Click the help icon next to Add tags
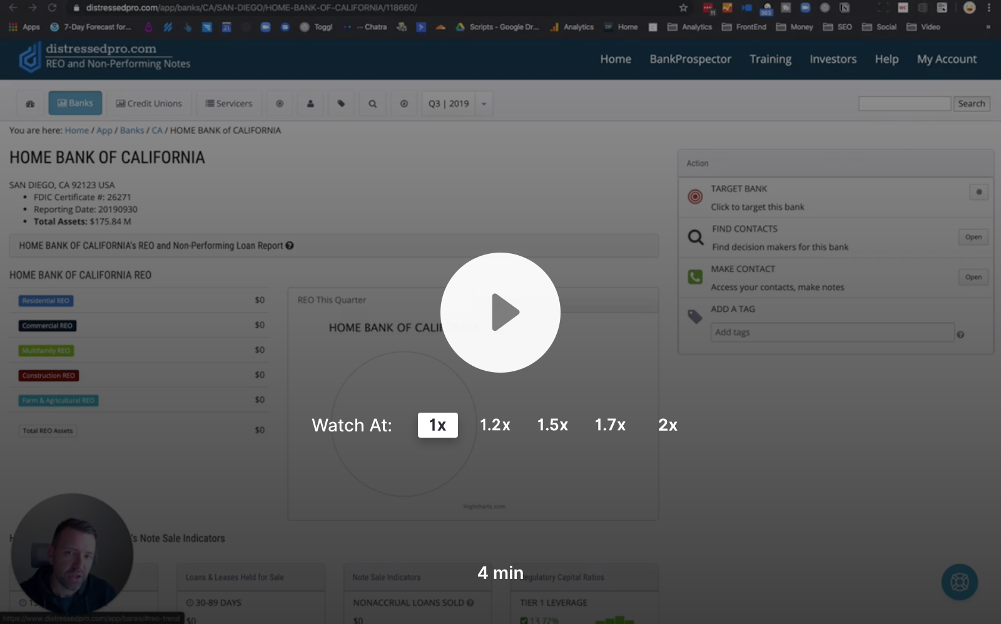Viewport: 1001px width, 624px height. (960, 335)
